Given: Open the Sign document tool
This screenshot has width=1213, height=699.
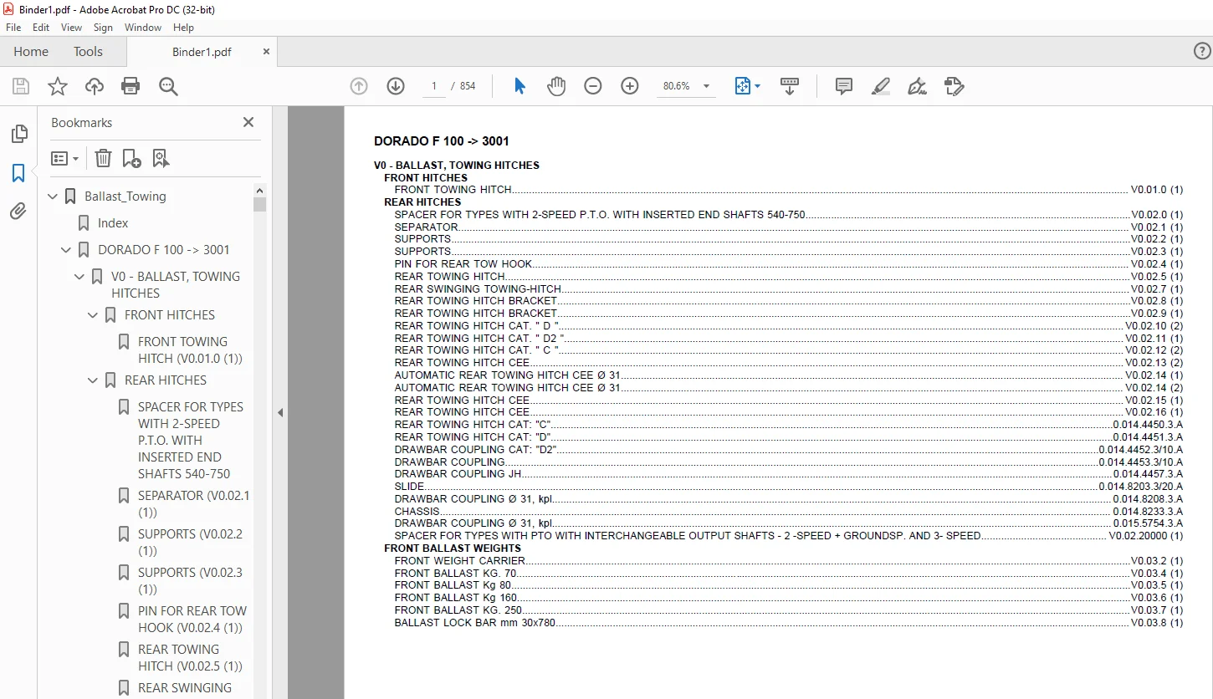Looking at the screenshot, I should (x=917, y=86).
